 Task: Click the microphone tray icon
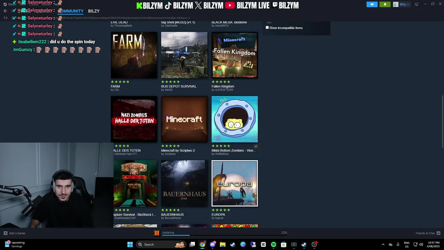[398, 244]
